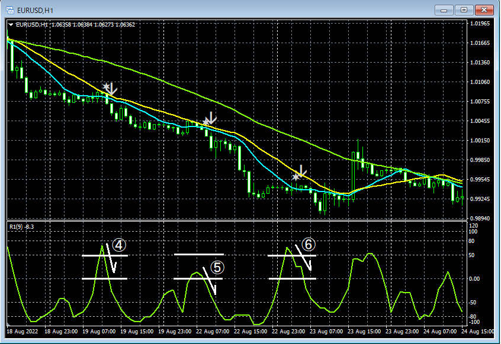Click the 1.00150 price scale label
Image resolution: width=501 pixels, height=344 pixels.
tap(480, 140)
